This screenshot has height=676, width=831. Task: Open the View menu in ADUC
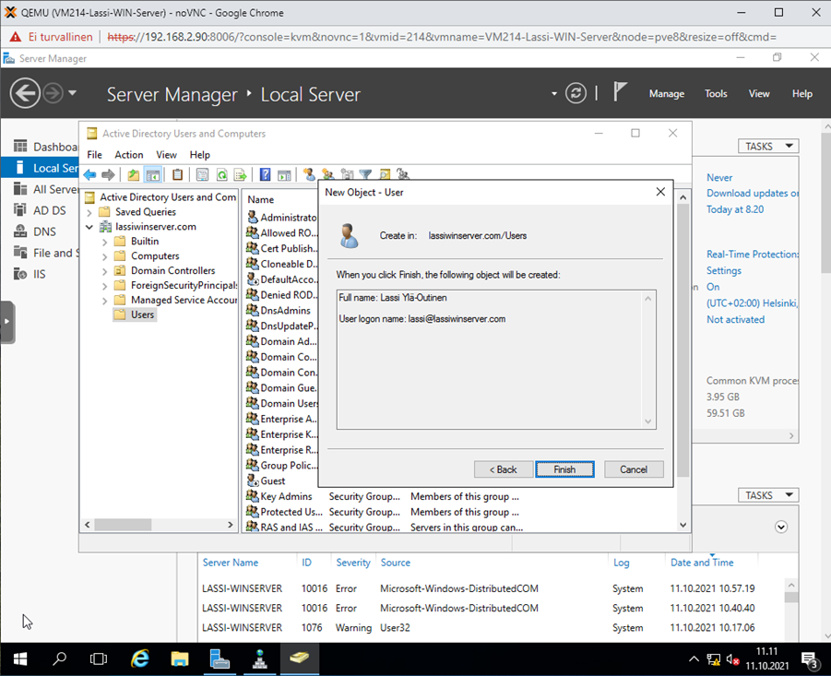point(166,155)
